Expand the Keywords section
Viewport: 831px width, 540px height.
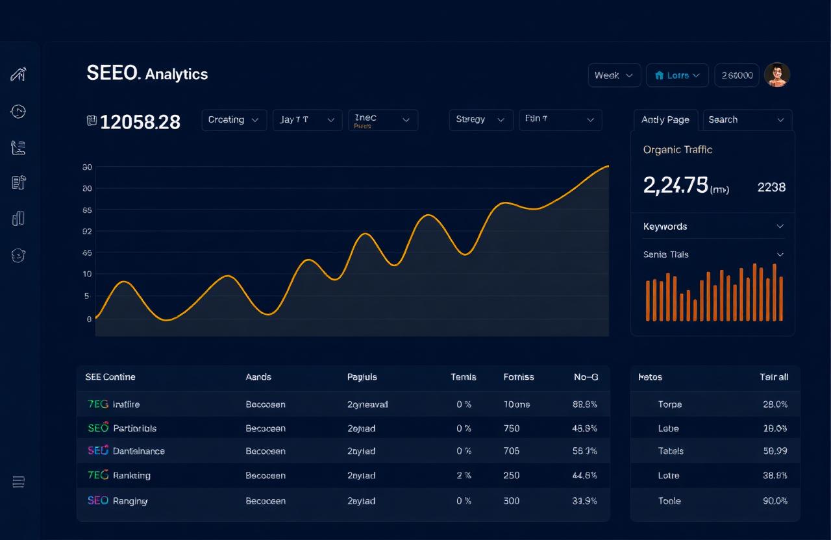[x=713, y=227]
